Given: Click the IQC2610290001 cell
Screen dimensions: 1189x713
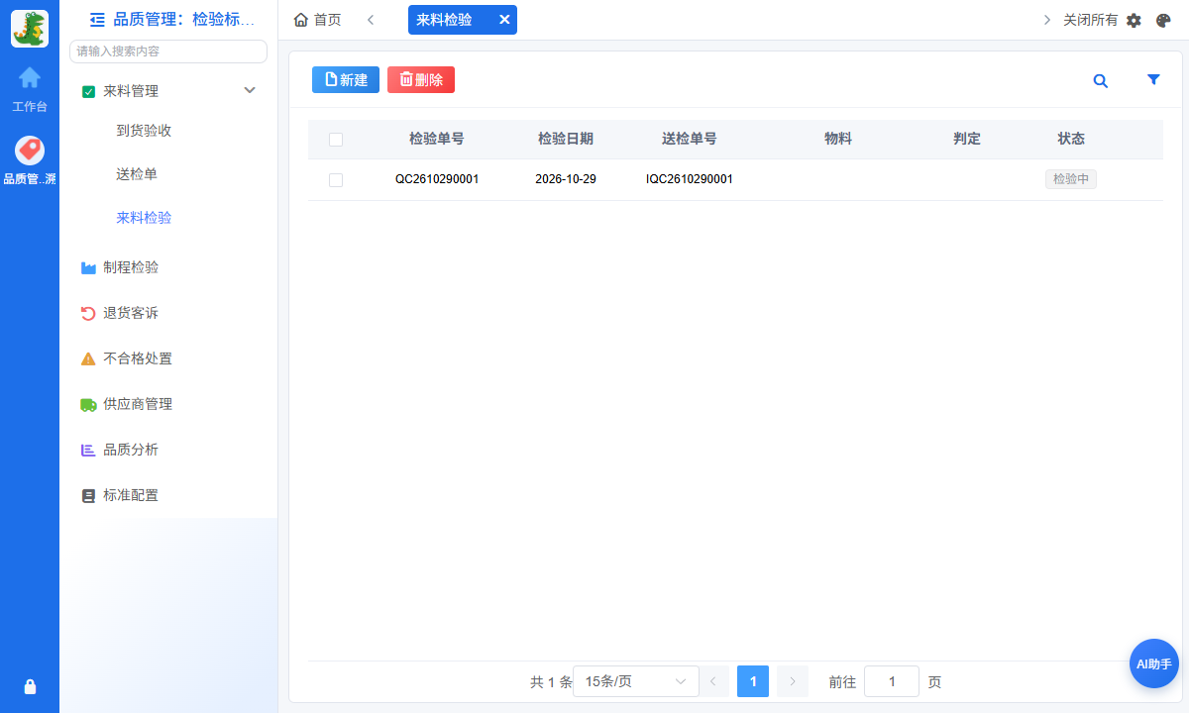Looking at the screenshot, I should point(690,180).
